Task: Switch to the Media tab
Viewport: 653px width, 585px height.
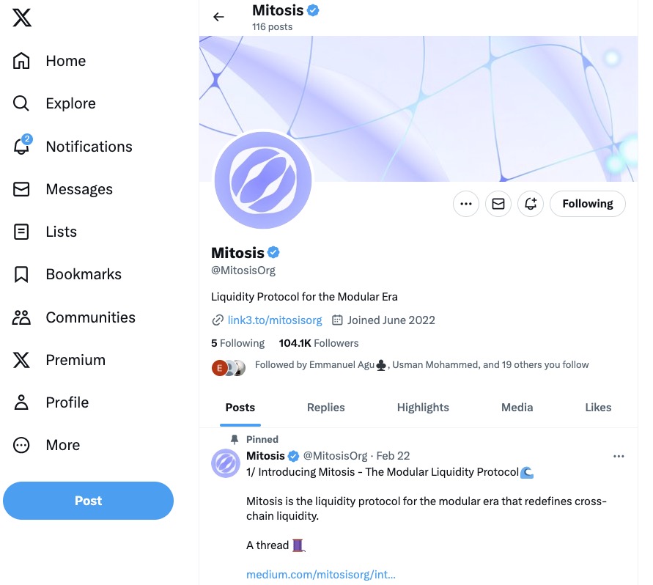Action: (517, 408)
